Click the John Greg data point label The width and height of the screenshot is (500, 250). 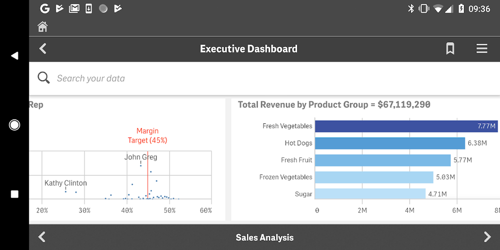141,157
